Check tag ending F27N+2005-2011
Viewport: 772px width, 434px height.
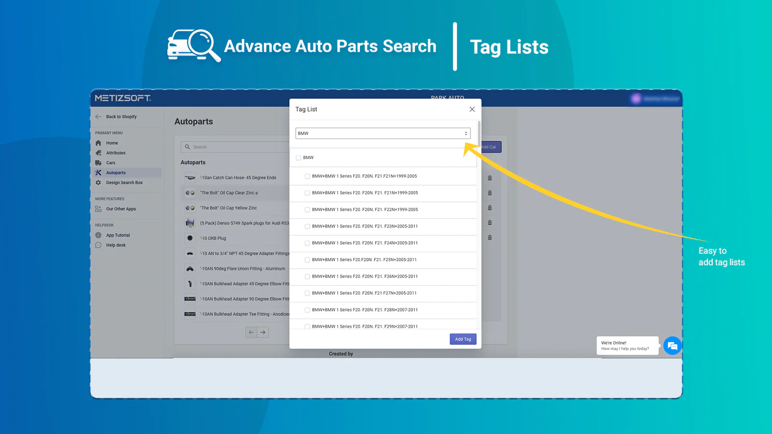click(x=307, y=293)
